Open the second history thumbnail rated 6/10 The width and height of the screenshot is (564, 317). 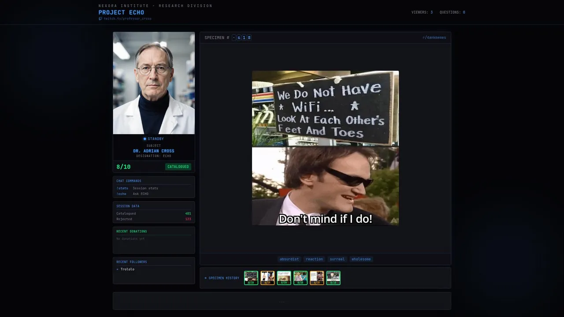pyautogui.click(x=267, y=278)
